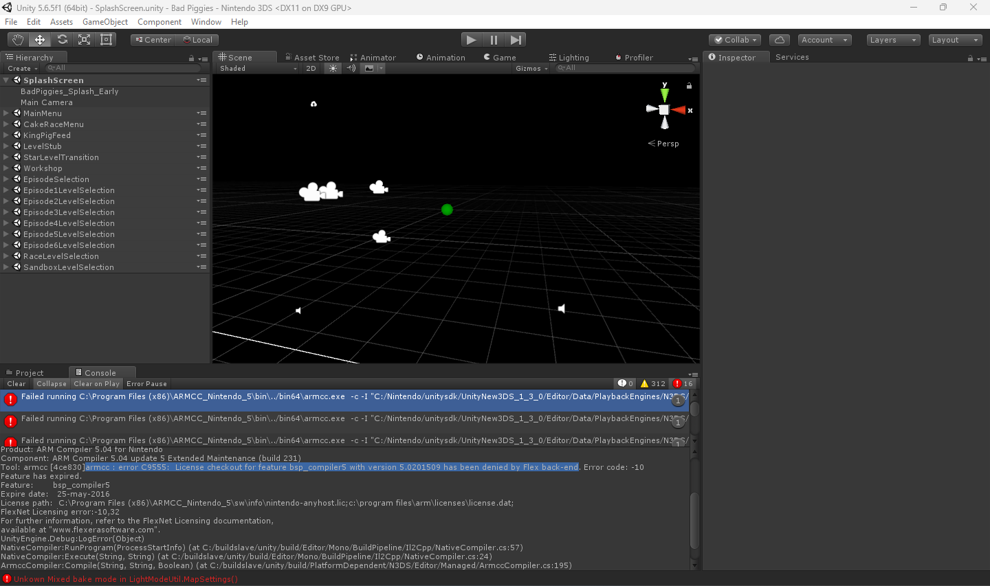Expand the CakeRaceMenu scene
Screen dimensions: 990x586
6,124
